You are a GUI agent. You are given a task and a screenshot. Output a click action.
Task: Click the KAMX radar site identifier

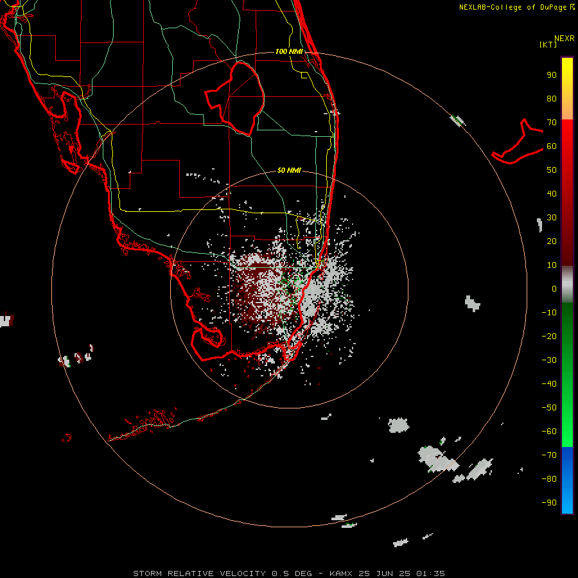click(341, 574)
